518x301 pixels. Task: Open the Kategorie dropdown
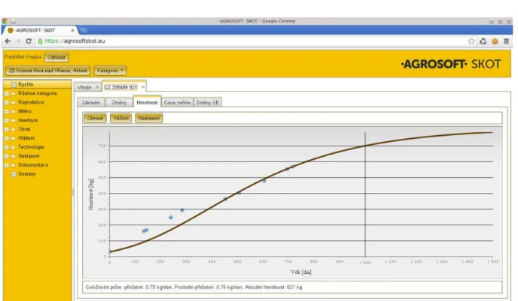tap(110, 71)
